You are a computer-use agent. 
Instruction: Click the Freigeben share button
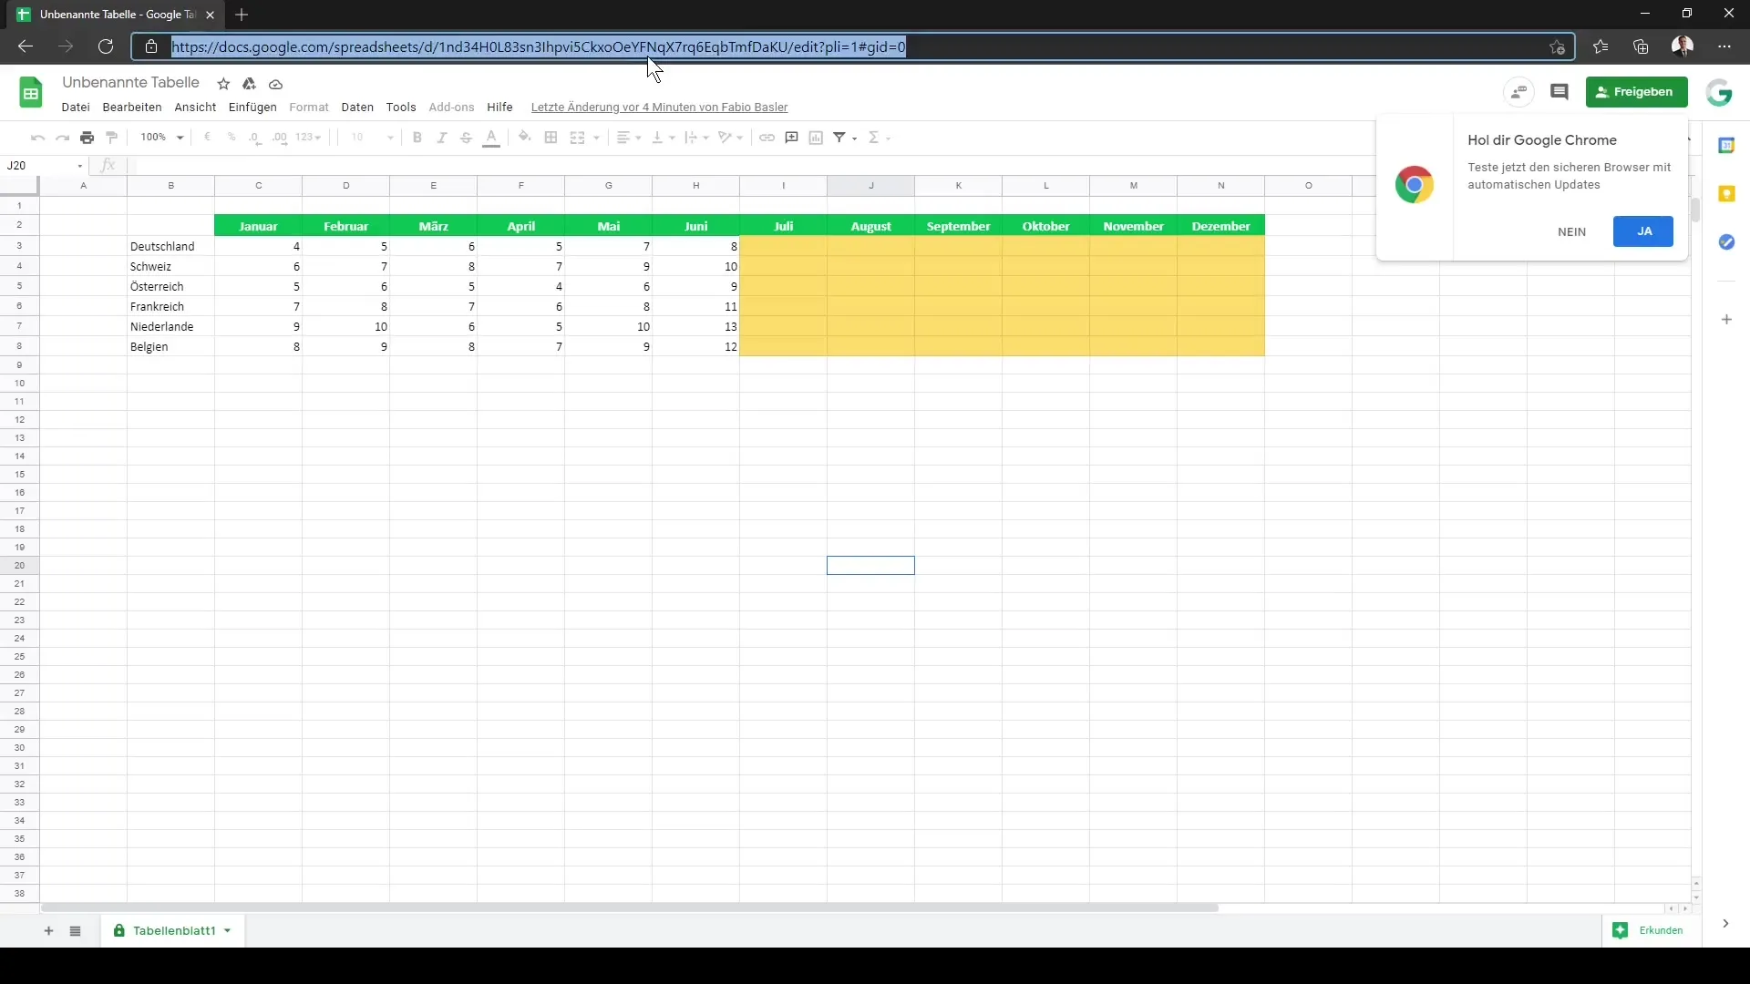click(x=1636, y=92)
